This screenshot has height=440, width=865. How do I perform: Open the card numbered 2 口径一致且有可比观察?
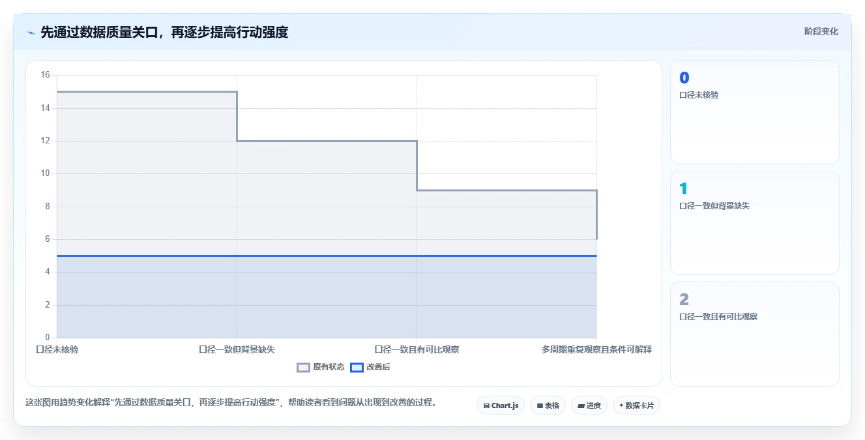pyautogui.click(x=755, y=334)
